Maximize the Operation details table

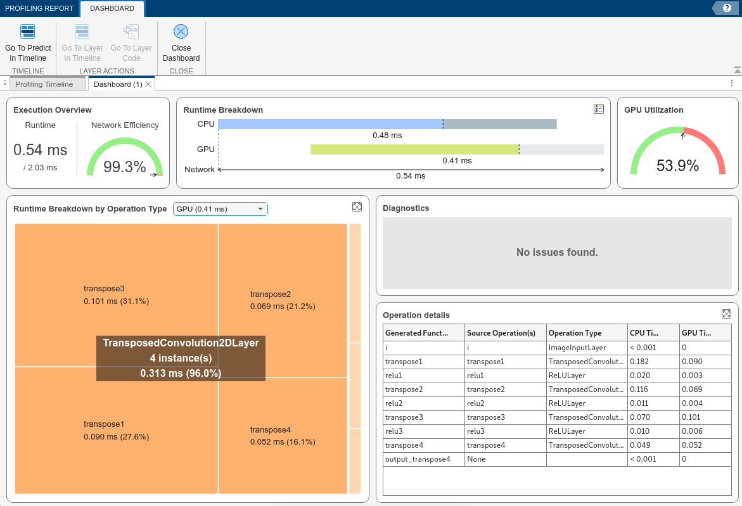click(726, 314)
